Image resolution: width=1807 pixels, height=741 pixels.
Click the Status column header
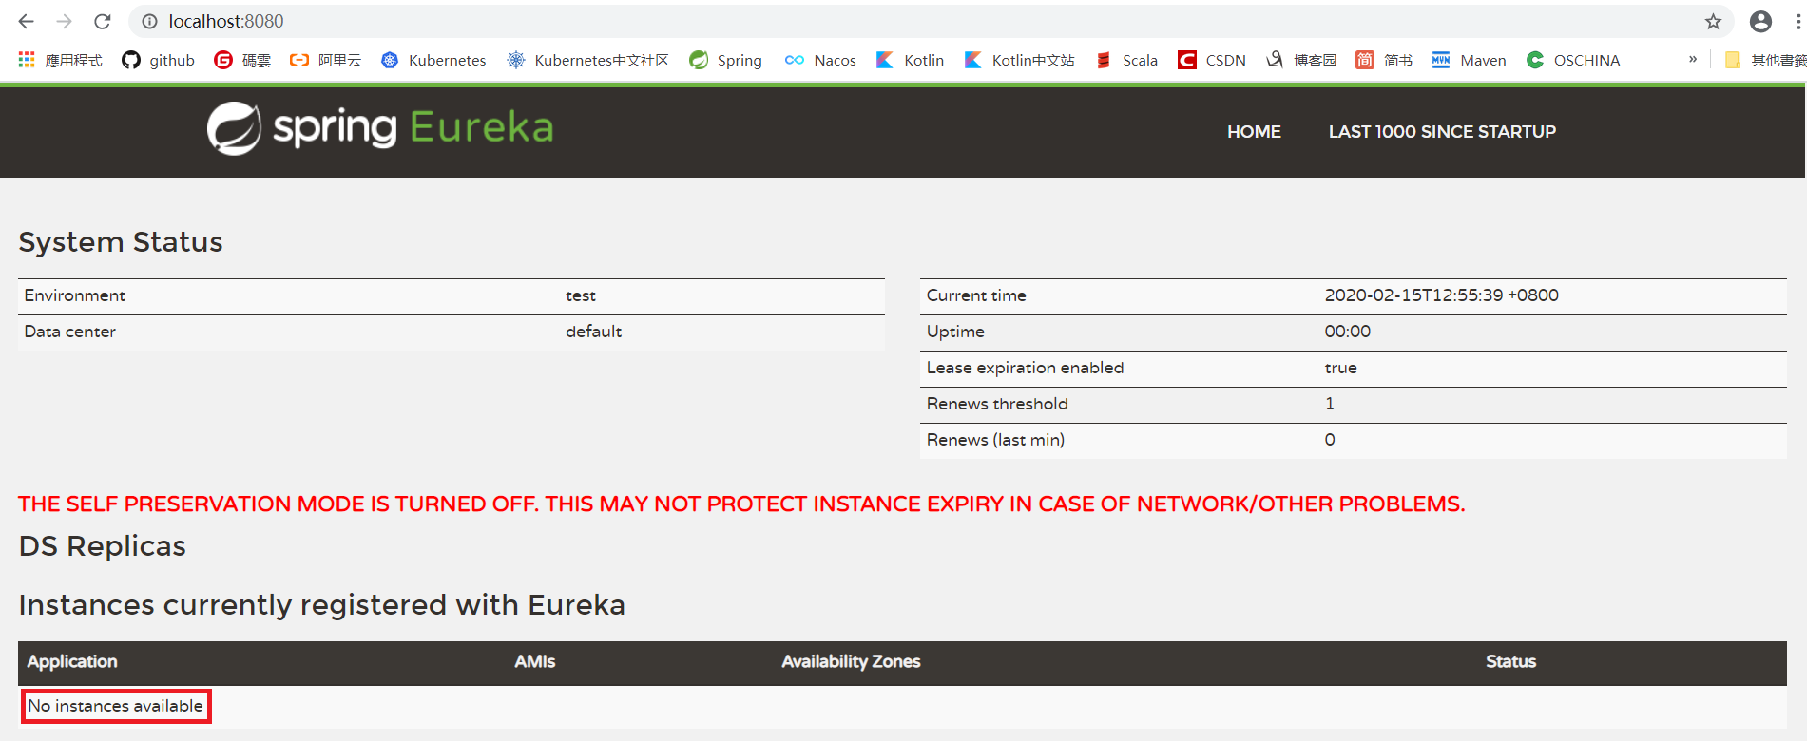[x=1510, y=662]
